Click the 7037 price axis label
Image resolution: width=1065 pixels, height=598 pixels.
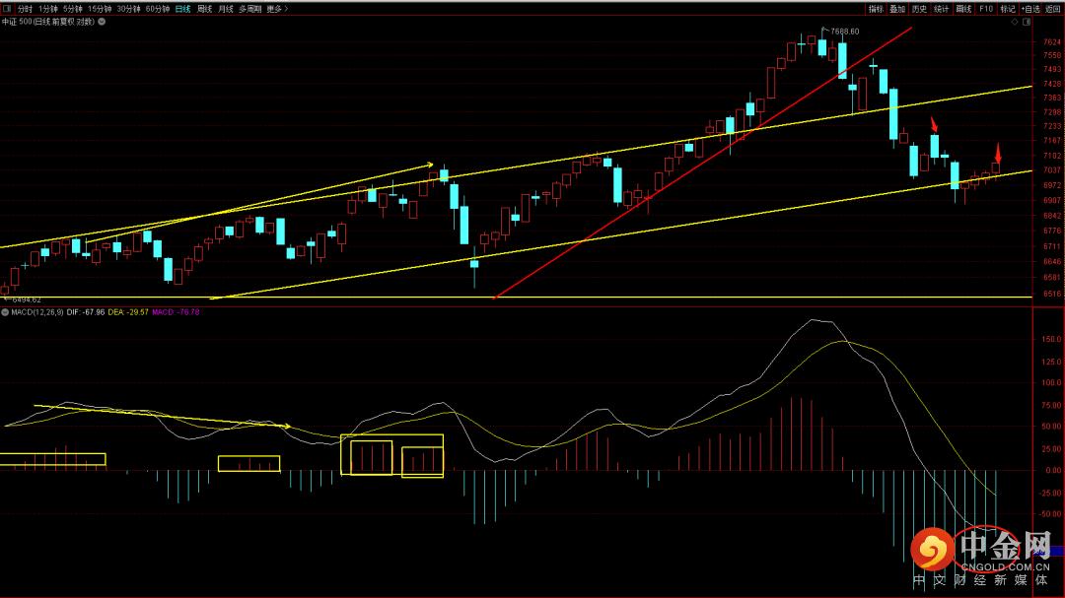tap(1051, 169)
